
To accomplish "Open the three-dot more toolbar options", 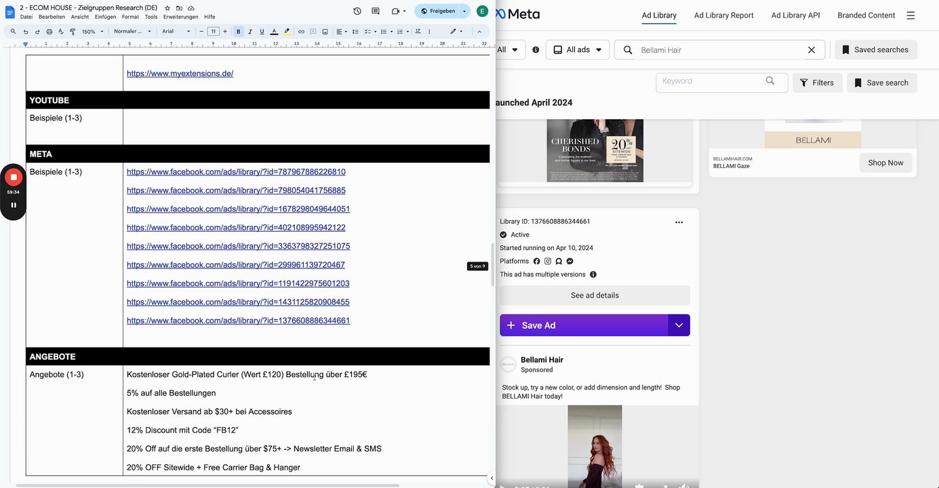I will 429,31.
